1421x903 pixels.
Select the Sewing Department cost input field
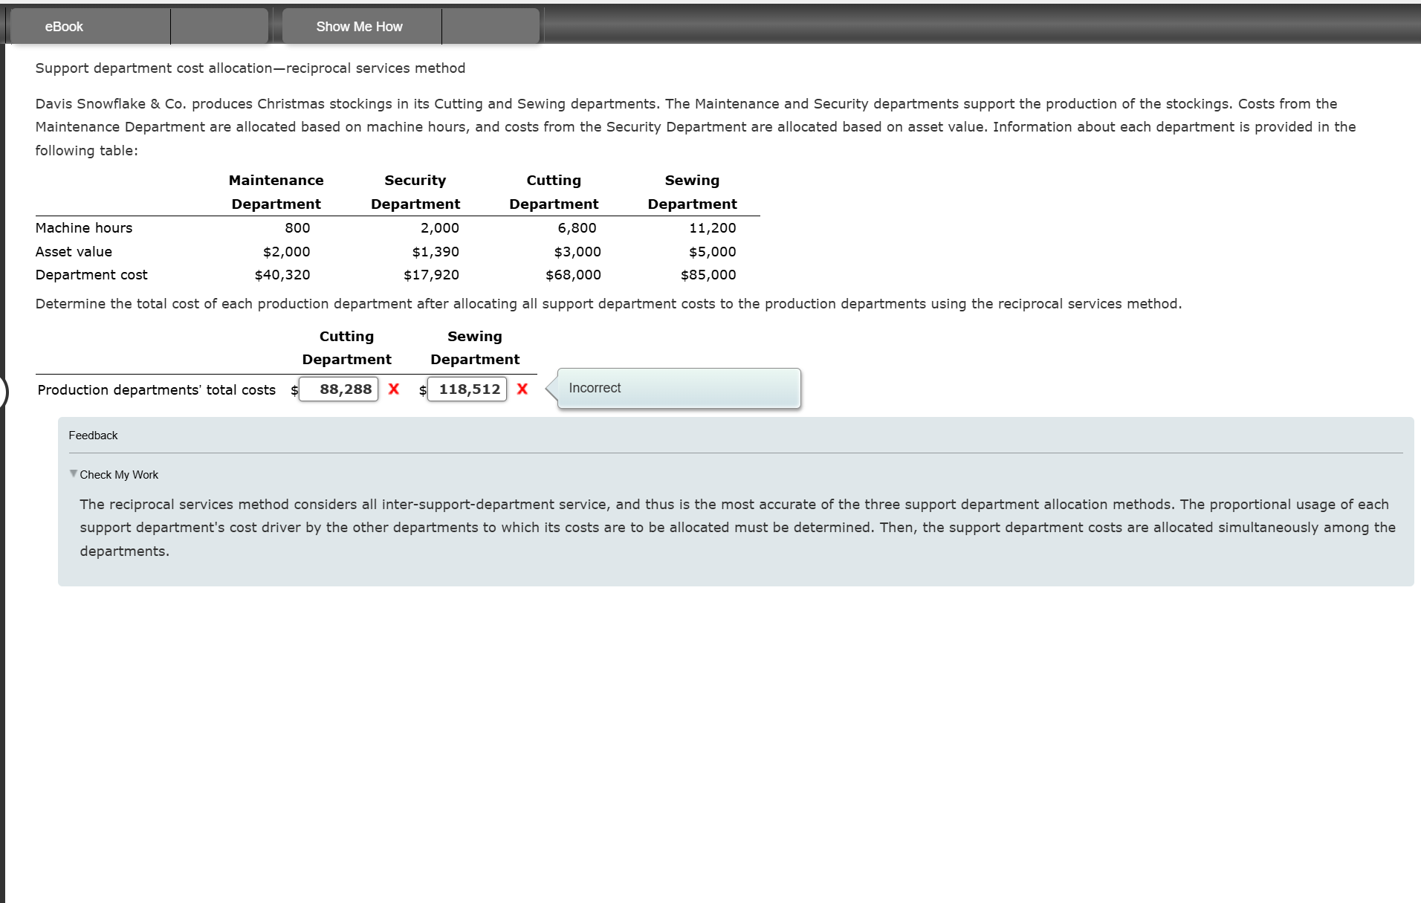(467, 389)
